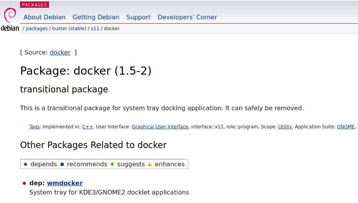Screen dimensions: 358x203
Task: Follow the packages breadcrumb link
Action: click(37, 29)
